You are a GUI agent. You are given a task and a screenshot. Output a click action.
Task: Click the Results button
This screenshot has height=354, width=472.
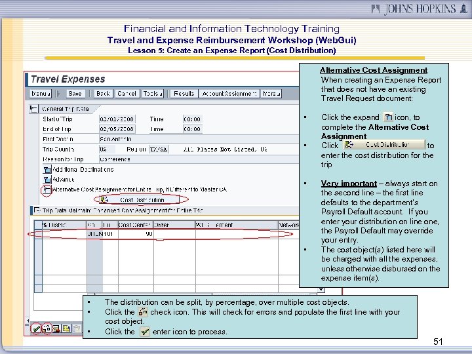184,94
